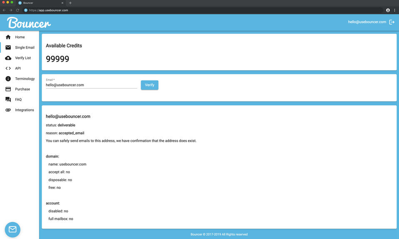
Task: Click the Single Email envelope icon
Action: [x=8, y=47]
